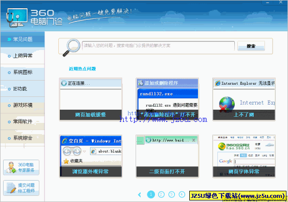Open the 二级页面打不开 fix card
Viewport: 288px width, 202px height.
click(x=167, y=156)
